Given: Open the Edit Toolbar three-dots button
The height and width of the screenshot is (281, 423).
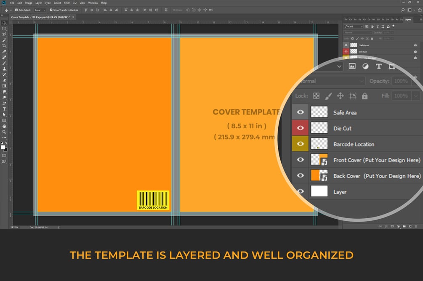Looking at the screenshot, I should tap(4, 138).
